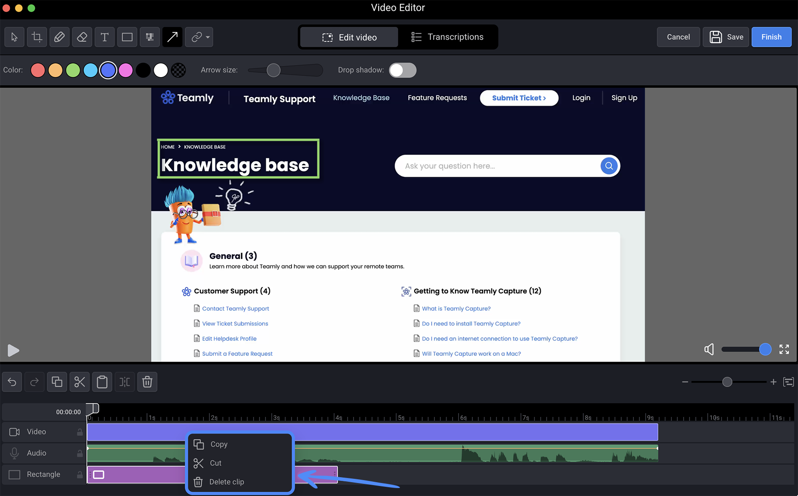The height and width of the screenshot is (496, 798).
Task: Click the Video track camera icon
Action: pyautogui.click(x=15, y=432)
